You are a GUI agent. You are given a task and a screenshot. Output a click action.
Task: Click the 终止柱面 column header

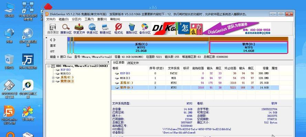pyautogui.click(x=230, y=68)
